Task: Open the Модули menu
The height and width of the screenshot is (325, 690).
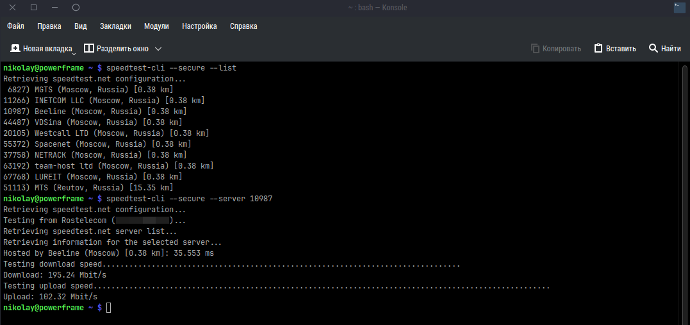Action: pos(156,26)
